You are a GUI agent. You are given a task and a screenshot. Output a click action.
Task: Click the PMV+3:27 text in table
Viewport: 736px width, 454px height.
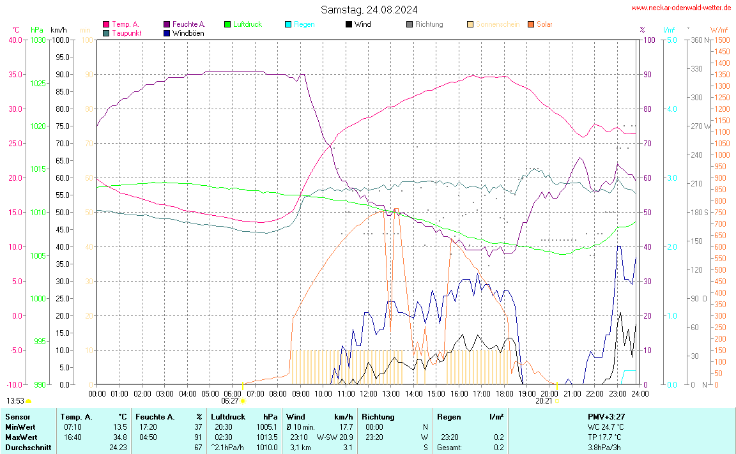606,416
